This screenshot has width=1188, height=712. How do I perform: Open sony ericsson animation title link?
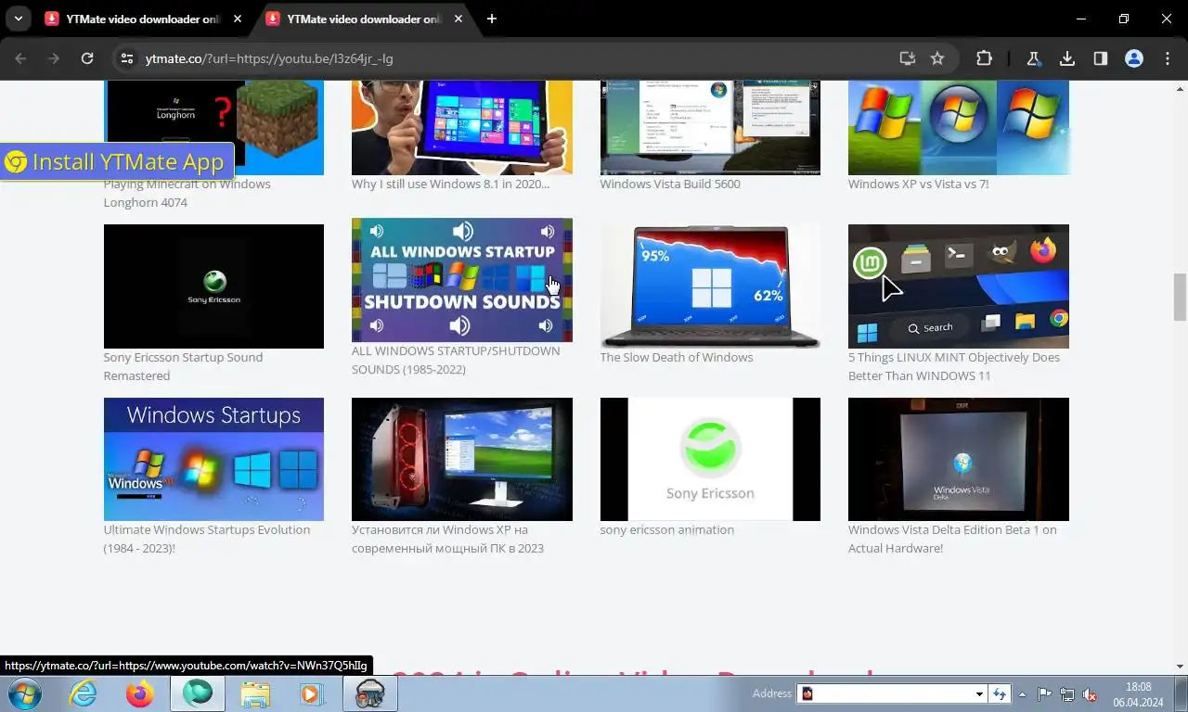(666, 529)
